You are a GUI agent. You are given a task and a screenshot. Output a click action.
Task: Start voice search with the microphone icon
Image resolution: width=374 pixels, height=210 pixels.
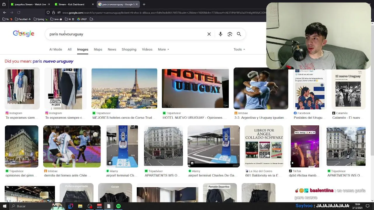pos(221,34)
